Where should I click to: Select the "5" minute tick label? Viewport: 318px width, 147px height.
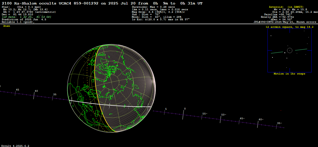click(166, 109)
